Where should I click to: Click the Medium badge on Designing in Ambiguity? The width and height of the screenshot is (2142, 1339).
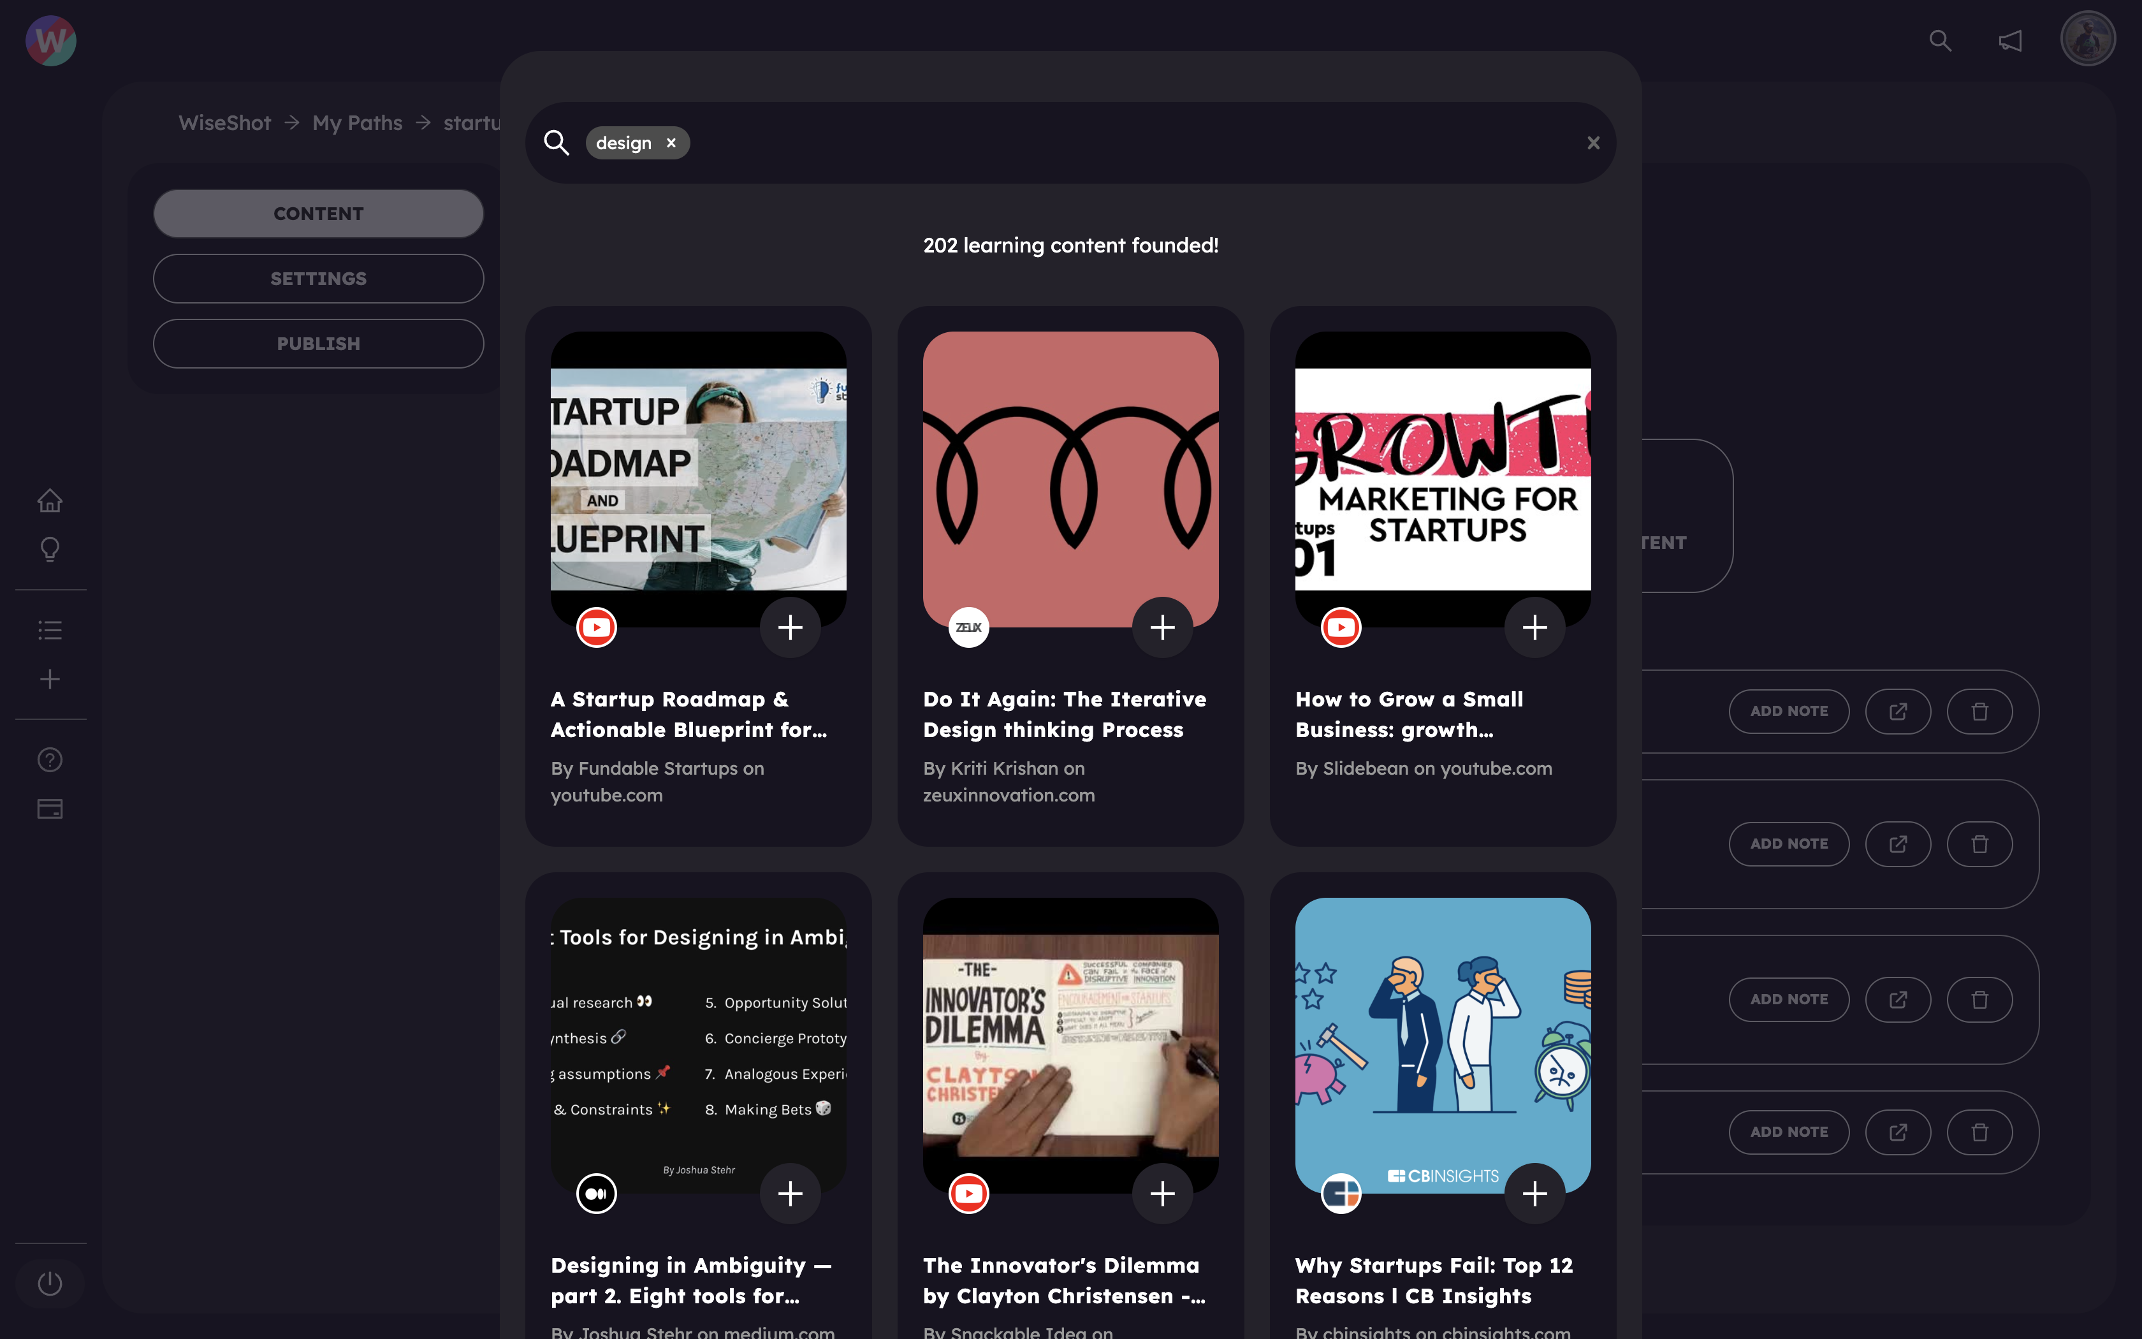[x=597, y=1193]
